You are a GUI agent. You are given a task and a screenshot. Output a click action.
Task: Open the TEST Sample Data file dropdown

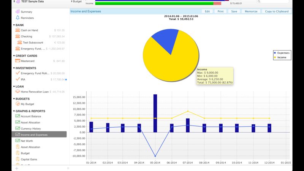click(14, 2)
